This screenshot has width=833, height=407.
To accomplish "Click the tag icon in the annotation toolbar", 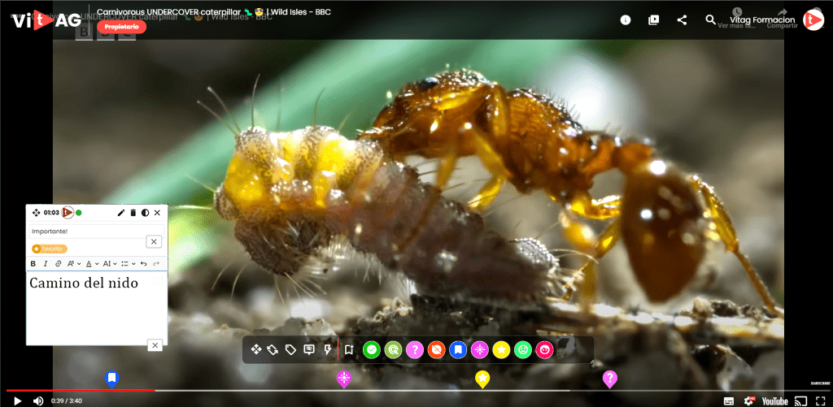I will coord(290,349).
